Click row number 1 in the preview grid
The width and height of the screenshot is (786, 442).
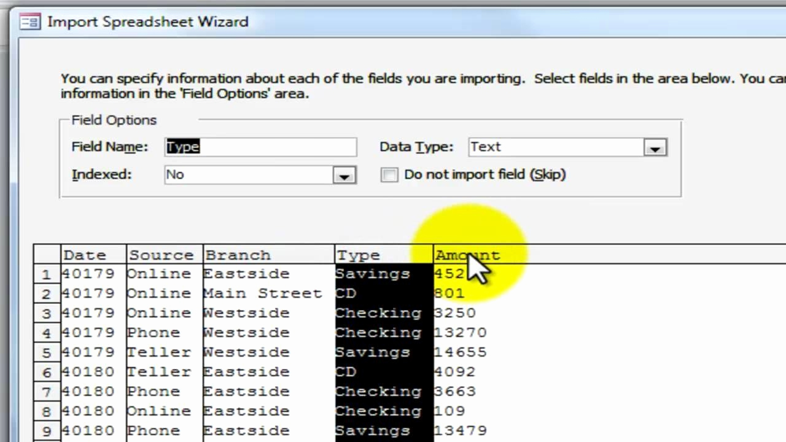pos(47,274)
